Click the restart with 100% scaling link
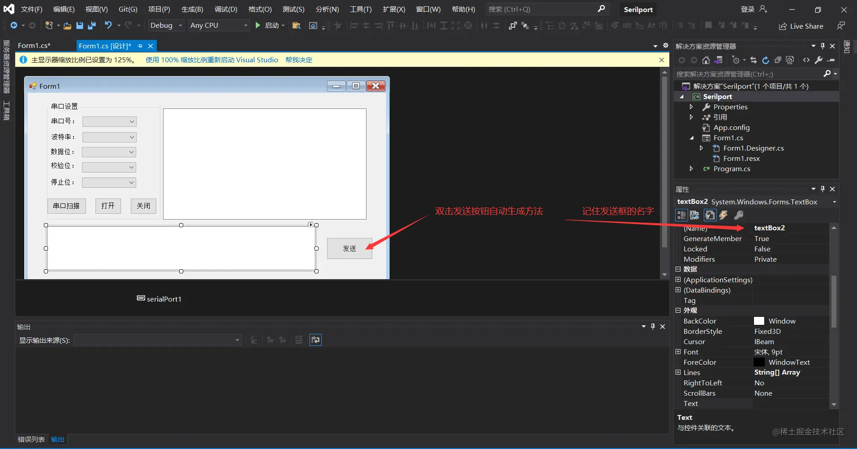Screen dimensions: 857x449 pos(212,60)
